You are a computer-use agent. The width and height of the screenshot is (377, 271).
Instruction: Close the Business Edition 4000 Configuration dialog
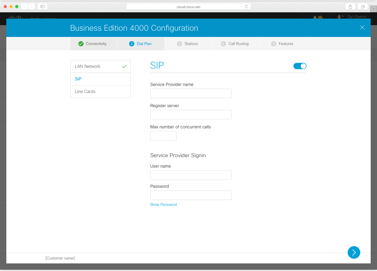click(362, 28)
